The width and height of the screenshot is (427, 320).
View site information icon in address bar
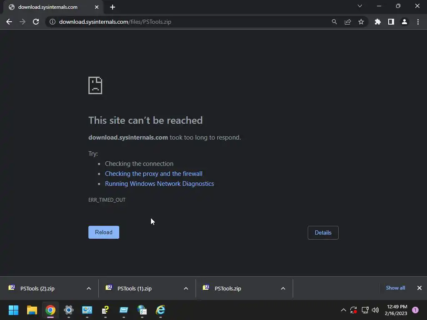coord(53,22)
